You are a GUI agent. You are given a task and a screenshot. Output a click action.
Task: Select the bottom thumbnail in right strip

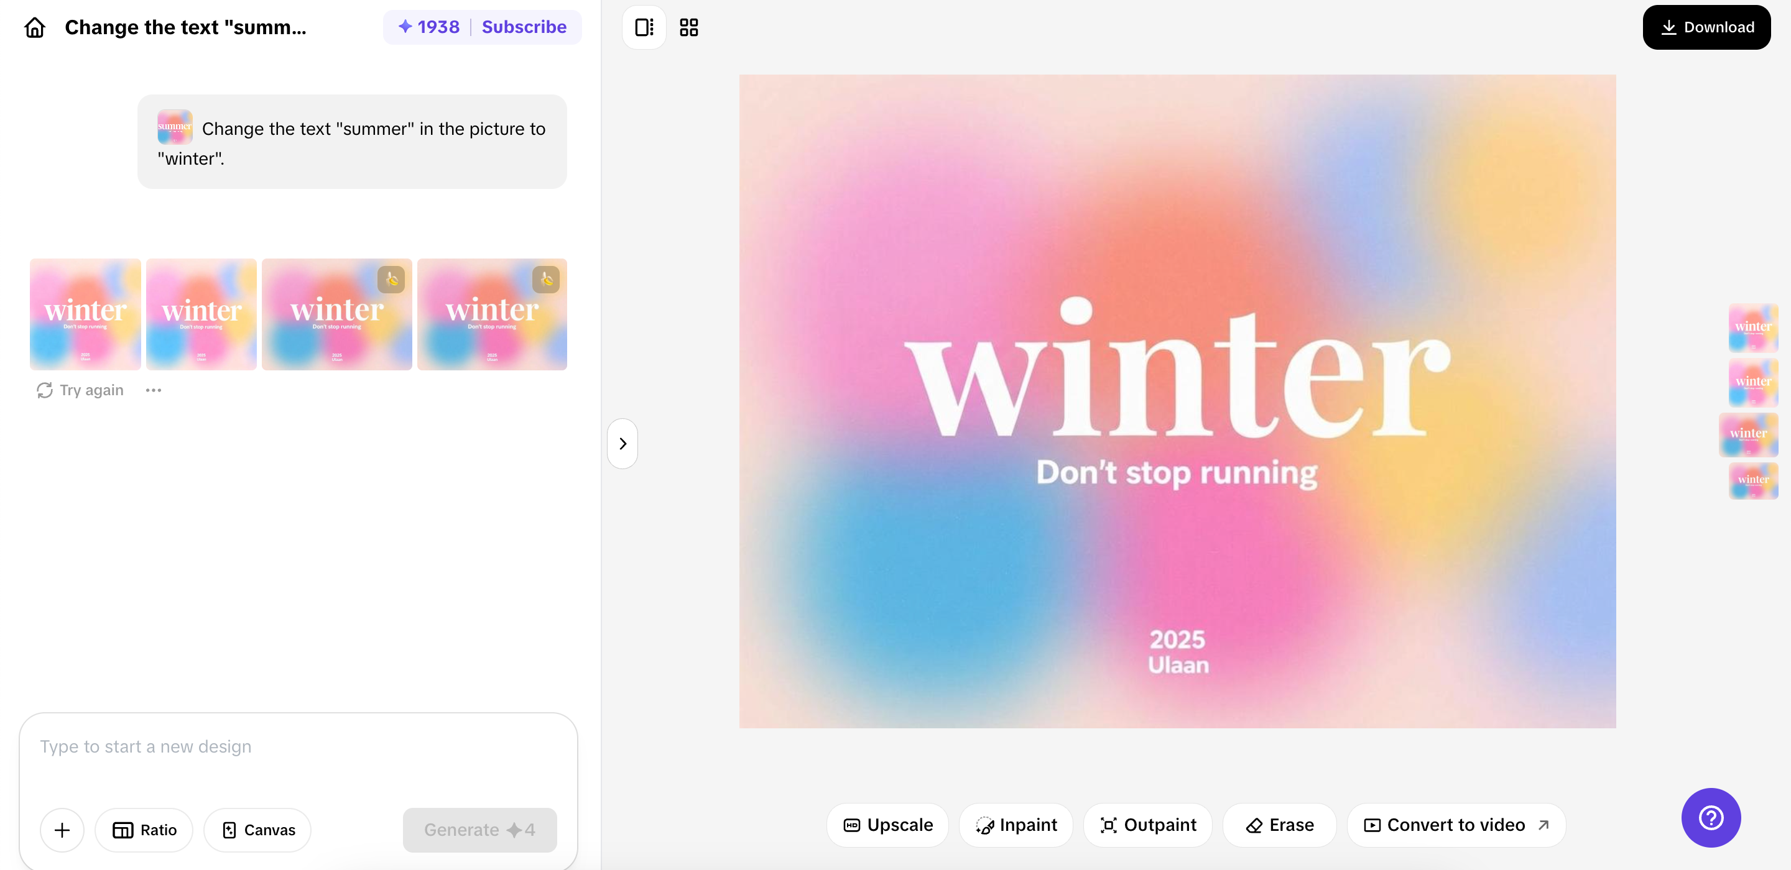(1753, 481)
